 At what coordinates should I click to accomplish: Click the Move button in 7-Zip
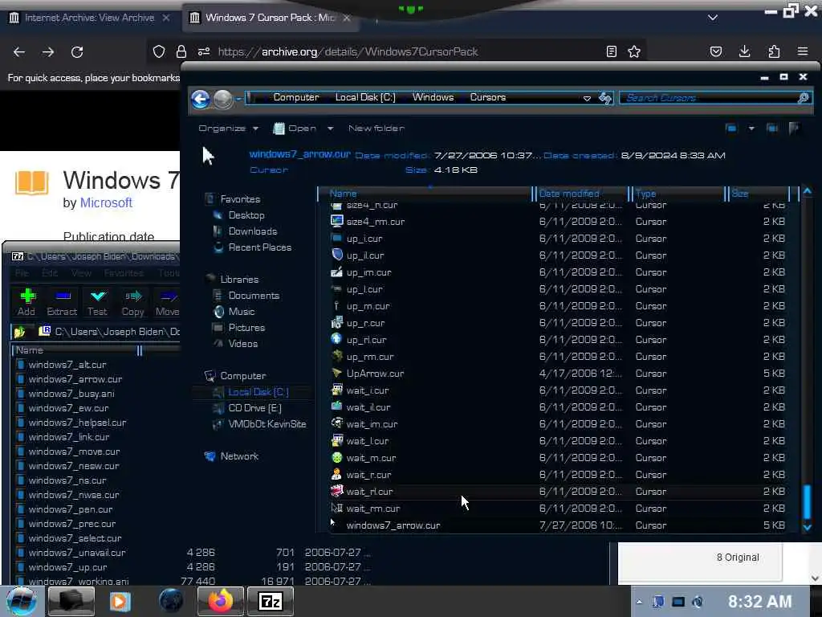tap(167, 302)
